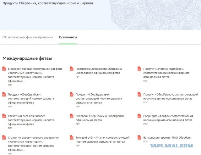
Task: Click PDF label under «Амана» document
Action: [78, 146]
